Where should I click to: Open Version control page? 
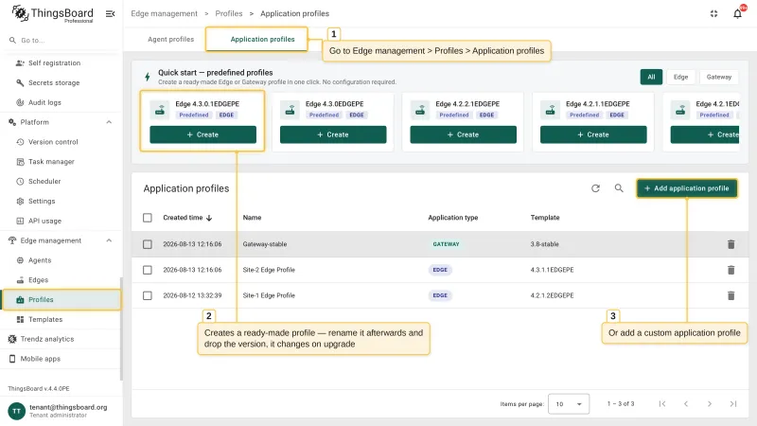[53, 142]
